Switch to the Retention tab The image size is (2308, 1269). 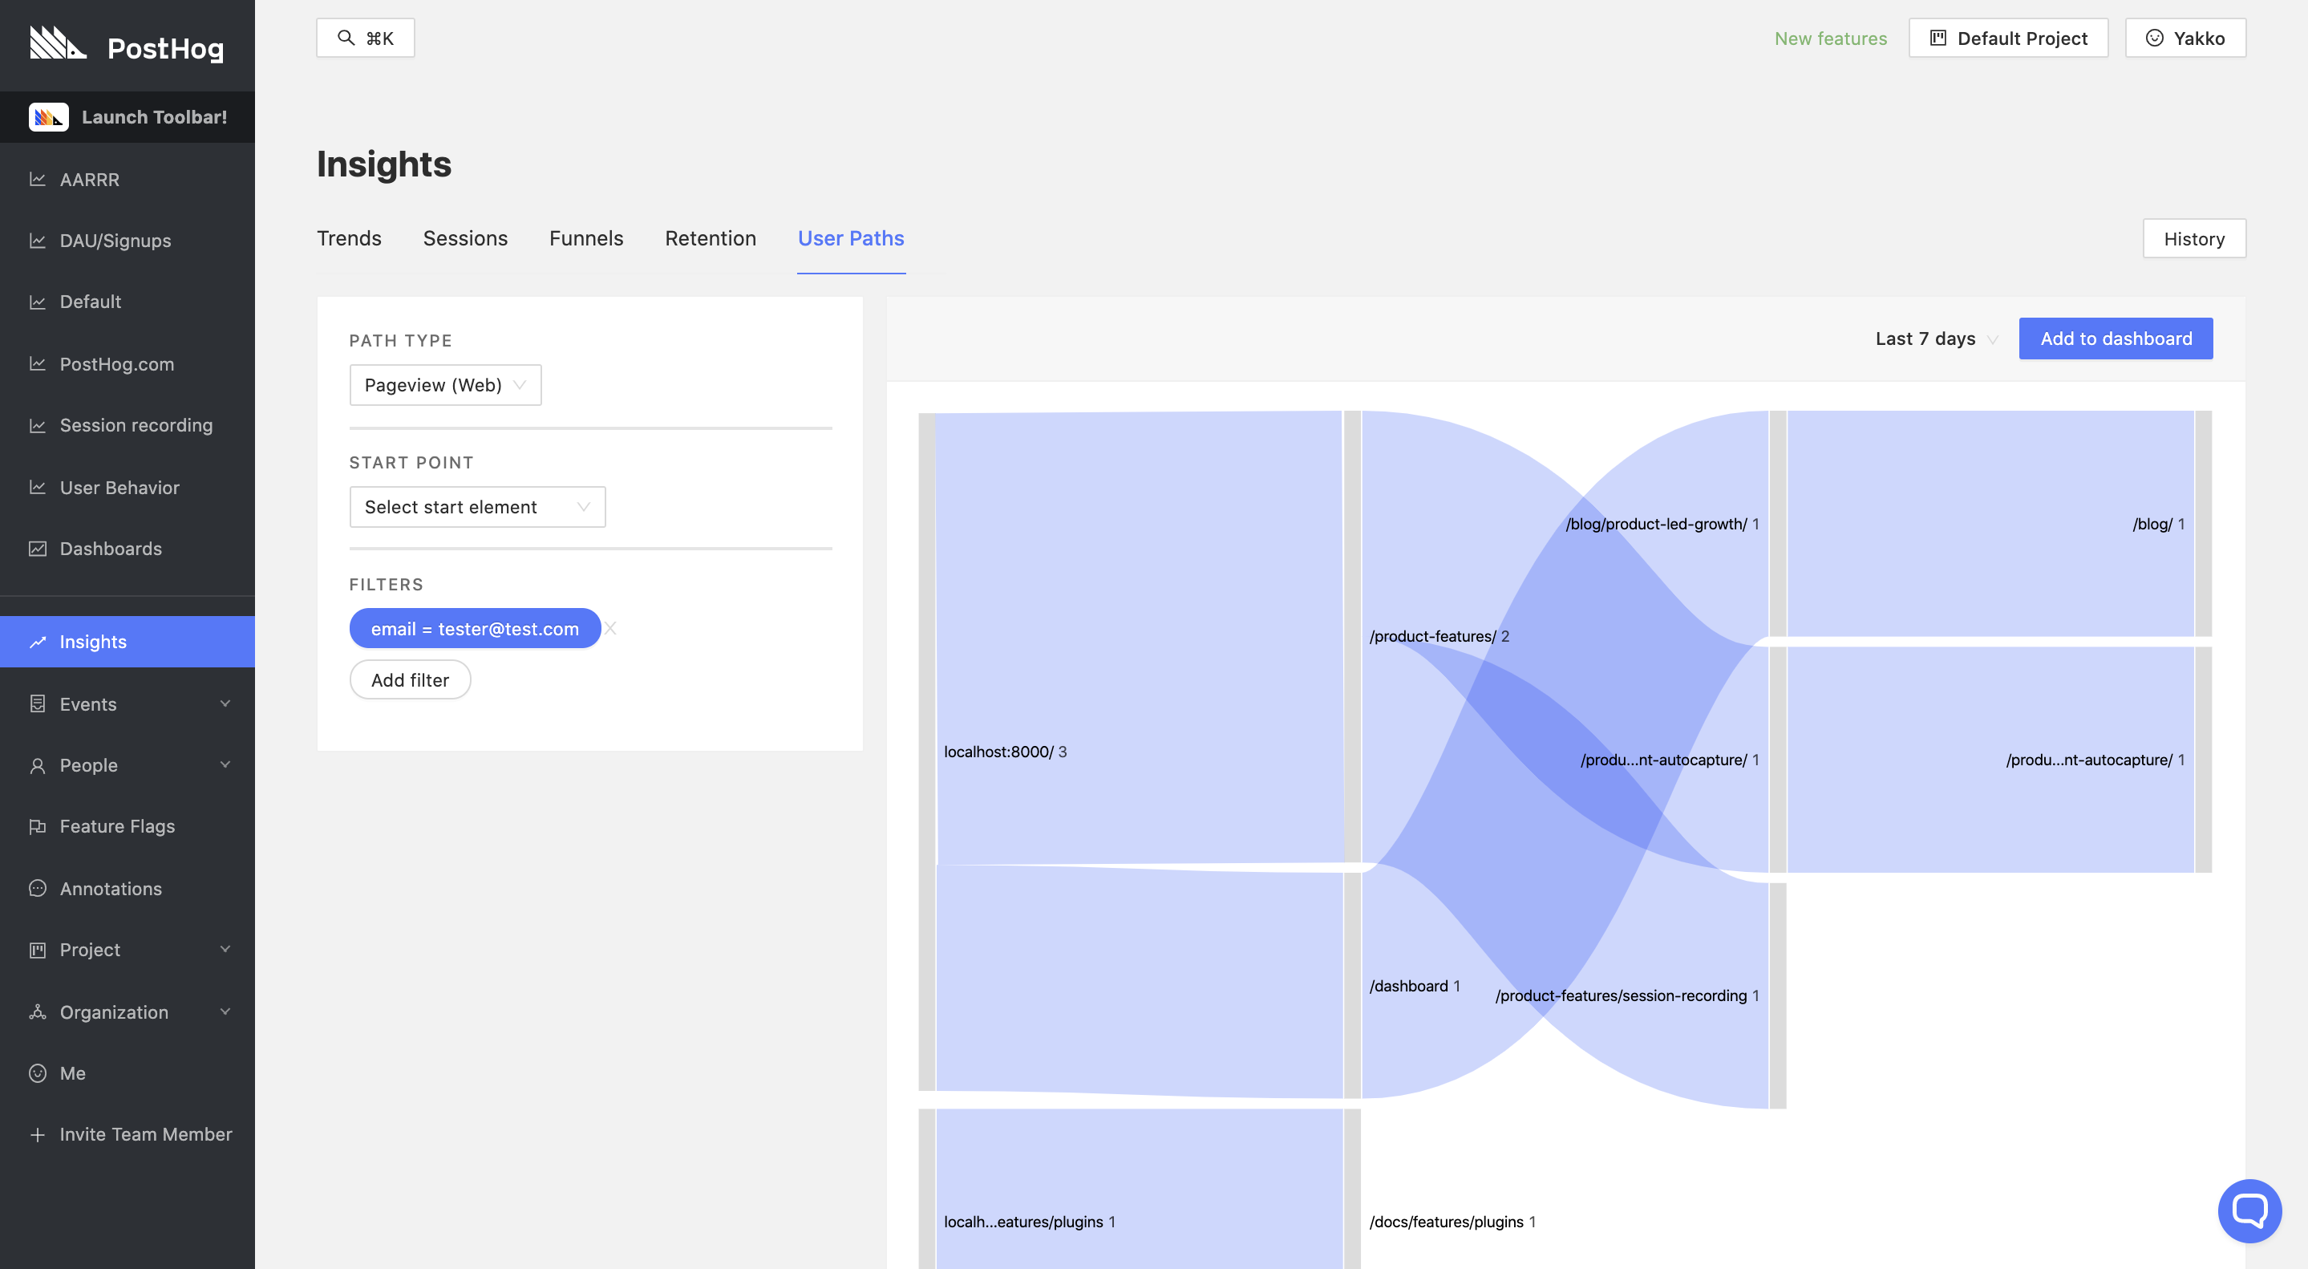point(711,238)
